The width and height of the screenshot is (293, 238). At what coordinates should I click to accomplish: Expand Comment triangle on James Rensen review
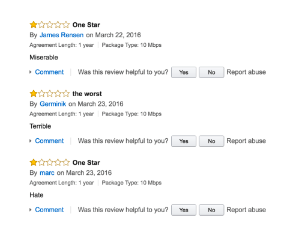pos(31,72)
